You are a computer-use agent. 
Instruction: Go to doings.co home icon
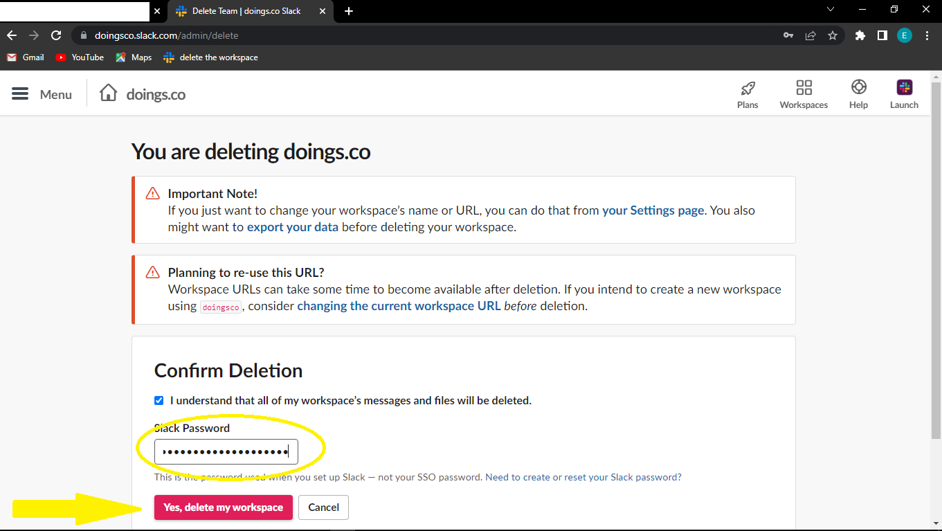tap(109, 93)
